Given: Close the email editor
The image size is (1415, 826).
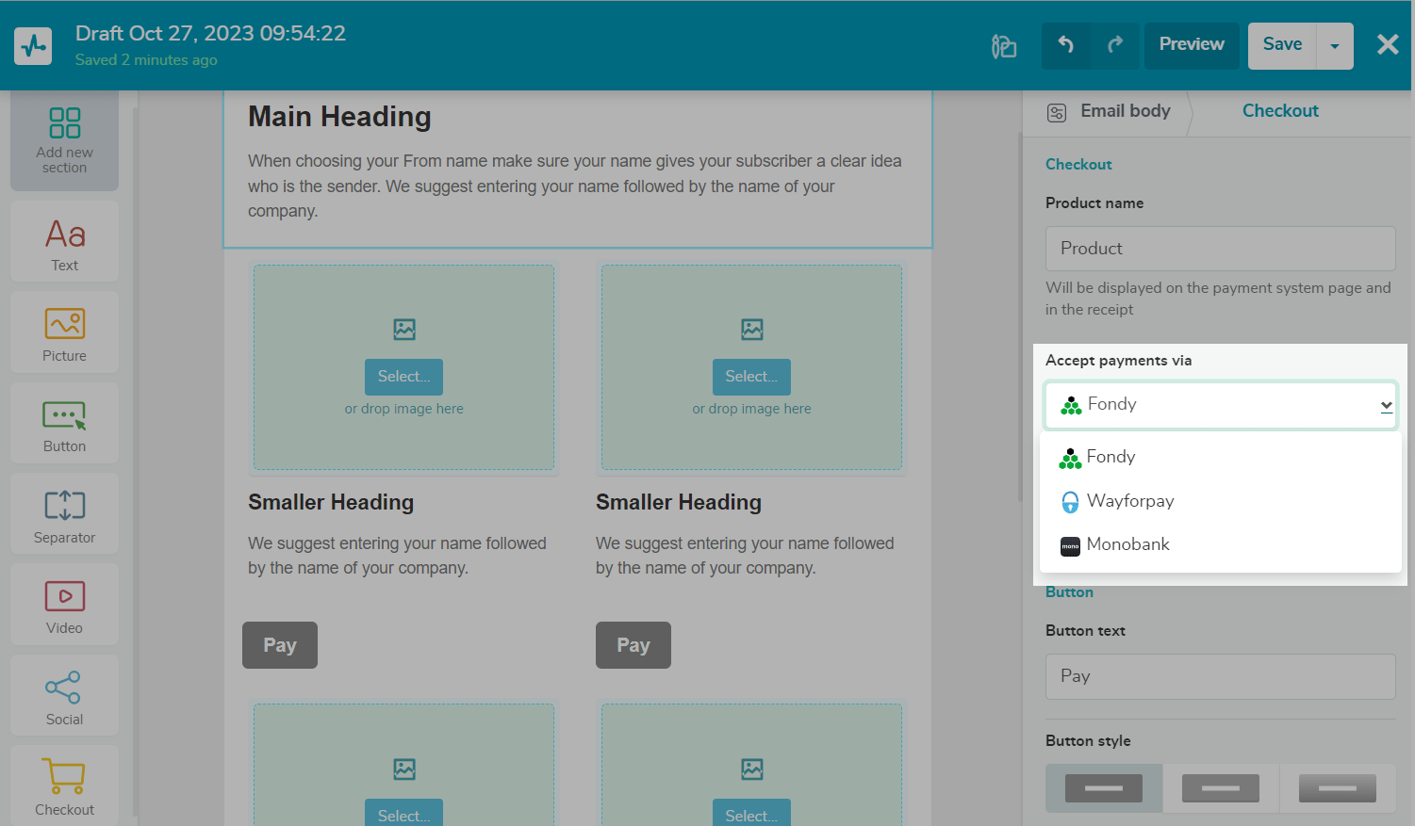Looking at the screenshot, I should [1388, 44].
